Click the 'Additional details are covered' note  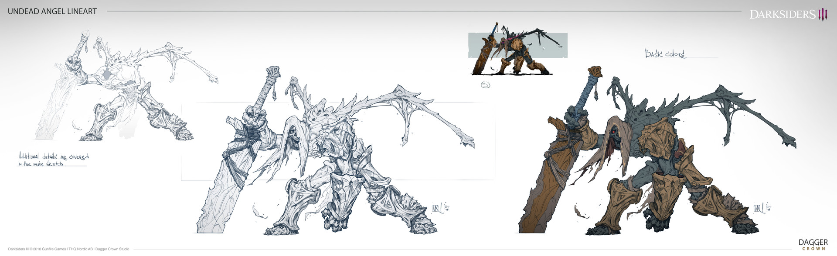coord(54,160)
